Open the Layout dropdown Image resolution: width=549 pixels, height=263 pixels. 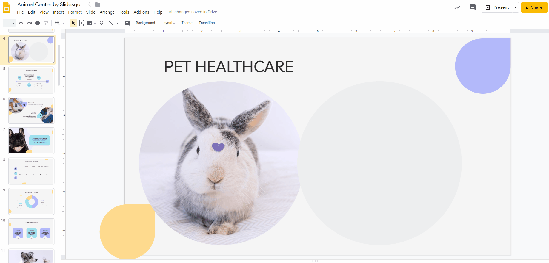tap(168, 23)
